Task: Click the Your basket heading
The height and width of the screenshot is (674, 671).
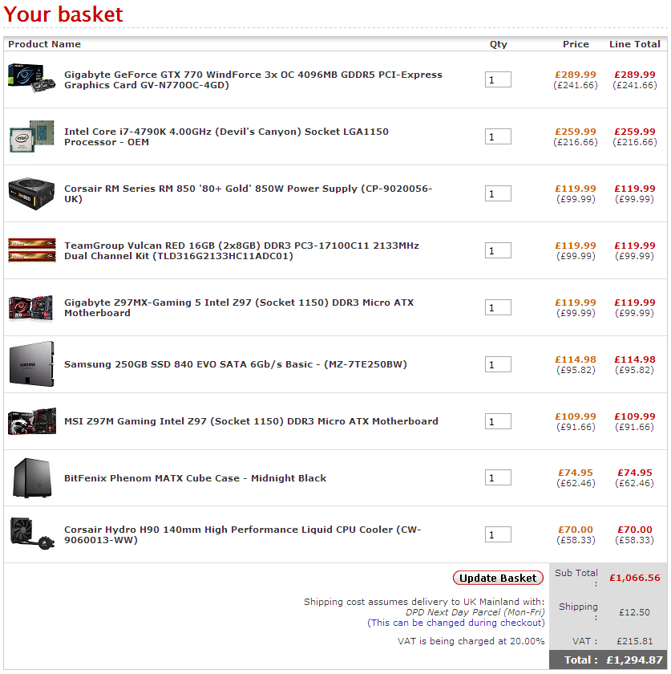Action: [x=63, y=14]
